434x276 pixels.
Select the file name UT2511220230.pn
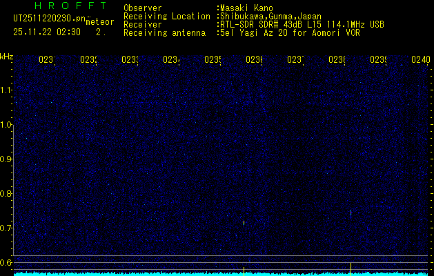pyautogui.click(x=49, y=19)
